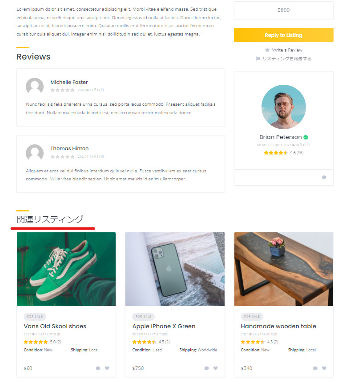Click the wooden table product image
The height and width of the screenshot is (382, 350).
click(284, 269)
